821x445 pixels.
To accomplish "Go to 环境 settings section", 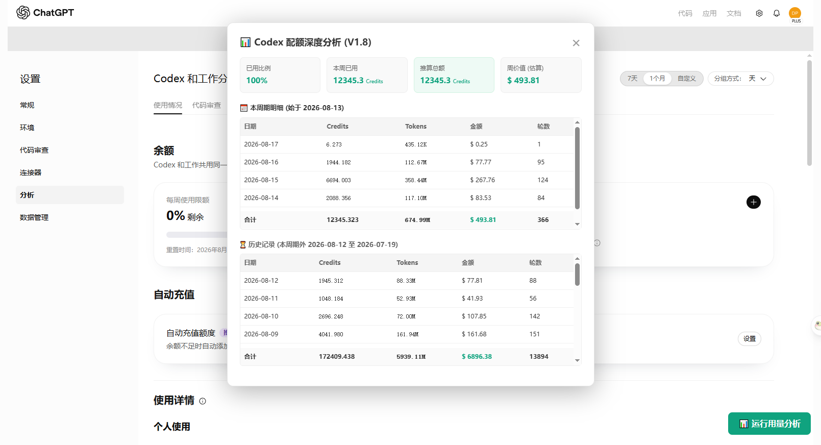I will (x=70, y=128).
